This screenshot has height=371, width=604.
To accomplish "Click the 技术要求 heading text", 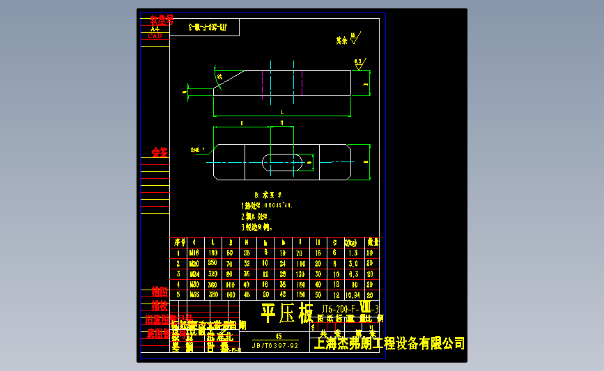I will coord(268,195).
